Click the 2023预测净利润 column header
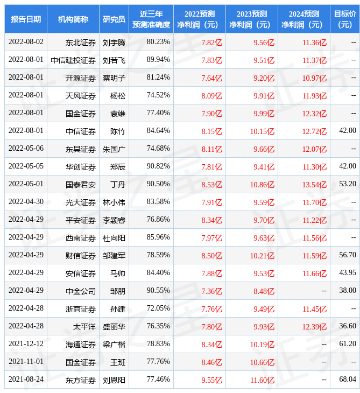 [x=251, y=19]
